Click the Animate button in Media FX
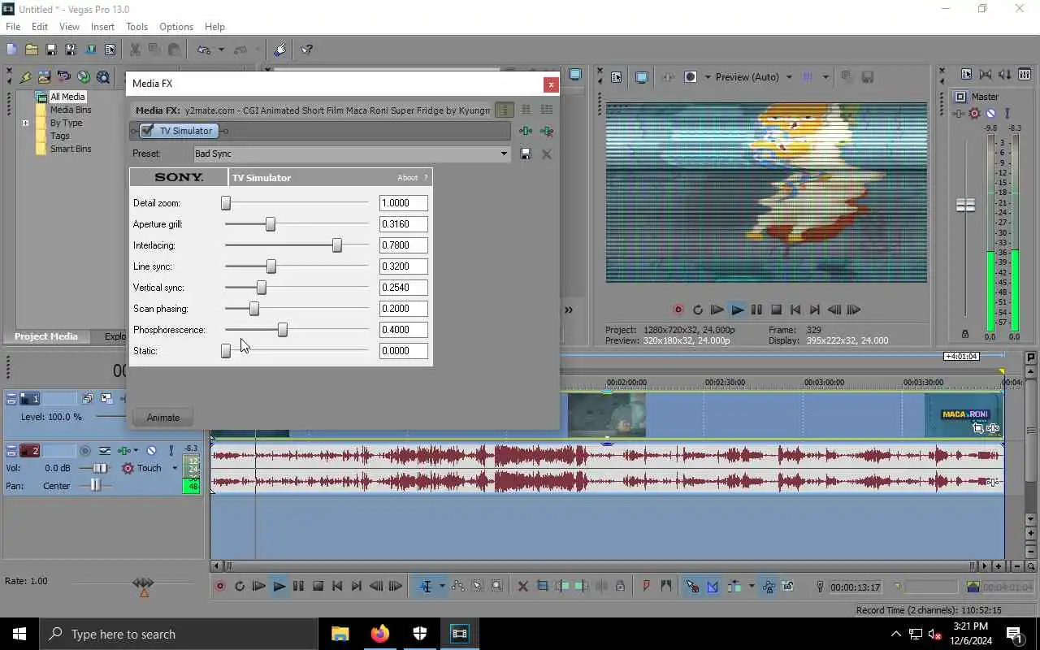1040x650 pixels. coord(163,418)
